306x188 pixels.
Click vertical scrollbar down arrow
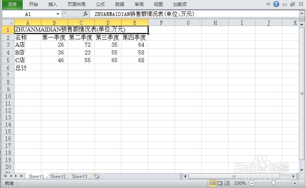click(302, 170)
